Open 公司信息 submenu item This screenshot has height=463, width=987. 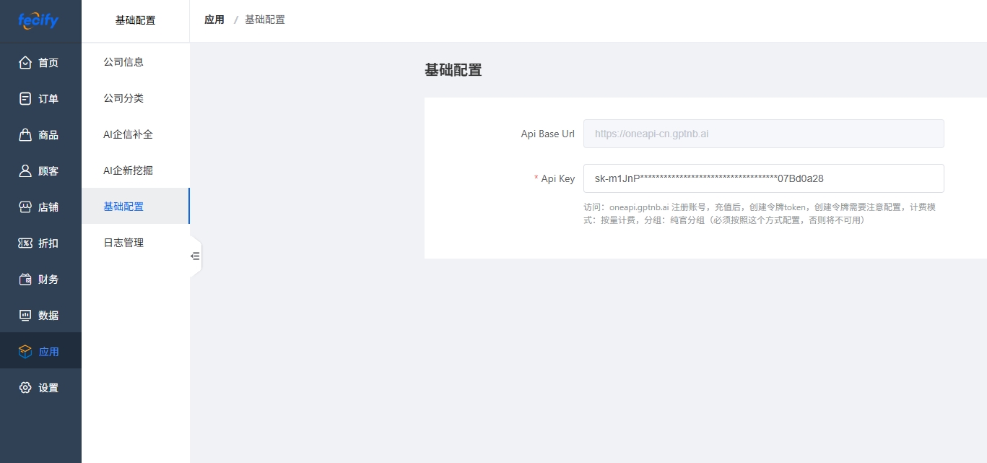pos(123,62)
